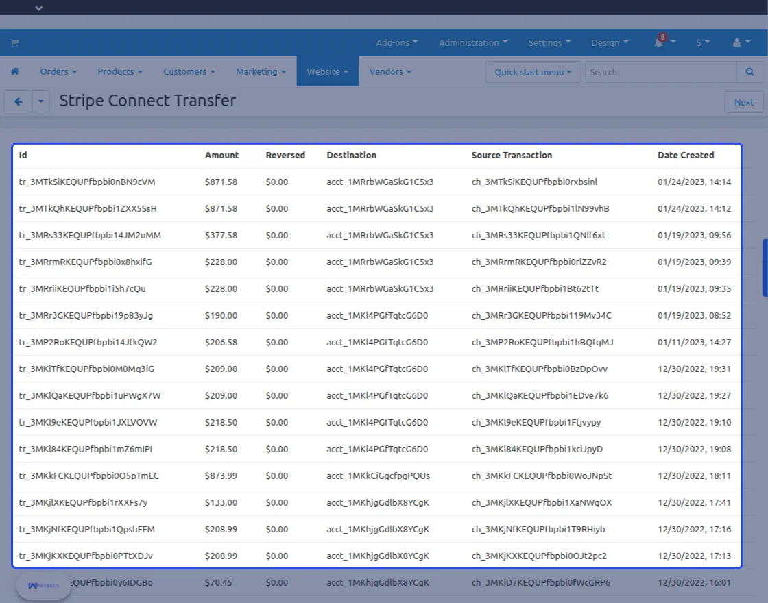Click the Source Transaction column header
The height and width of the screenshot is (603, 768).
coord(512,155)
